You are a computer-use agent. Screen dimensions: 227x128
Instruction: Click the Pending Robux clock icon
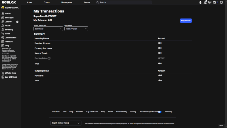pos(49,58)
